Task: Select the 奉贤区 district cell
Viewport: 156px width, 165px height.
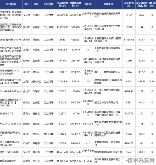Action: [x=36, y=50]
